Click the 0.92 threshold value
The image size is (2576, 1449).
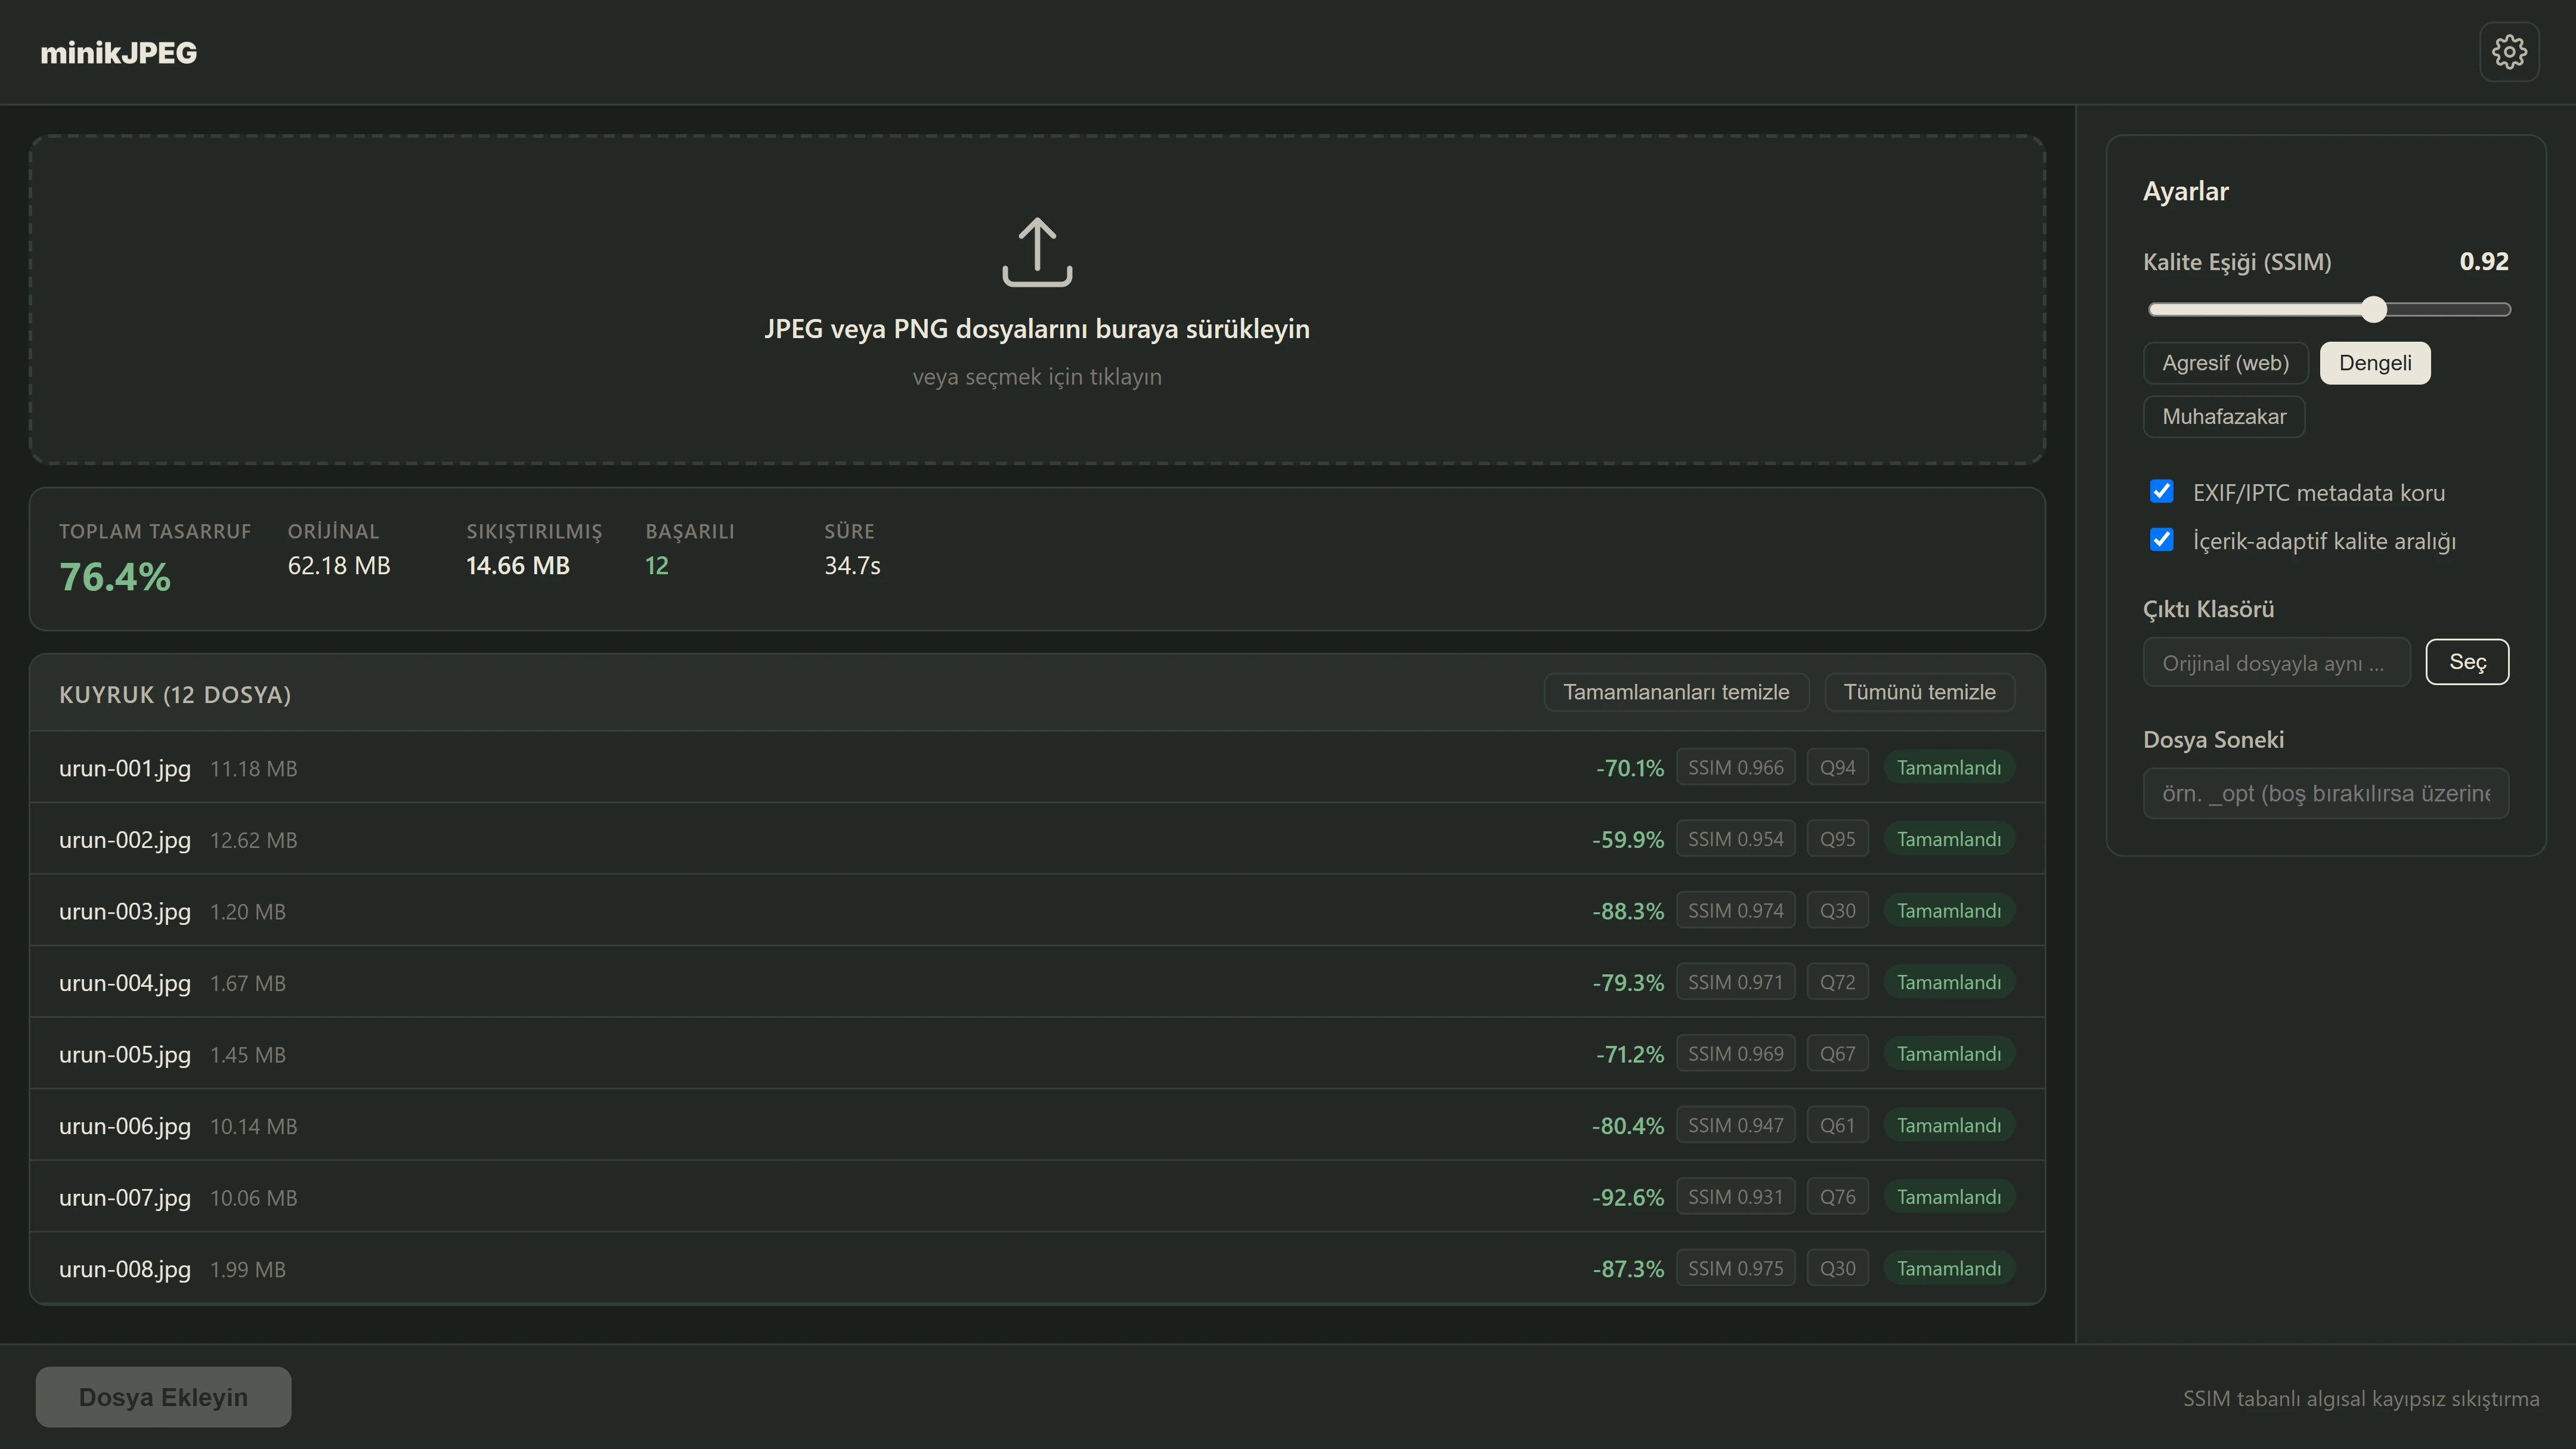coord(2484,261)
